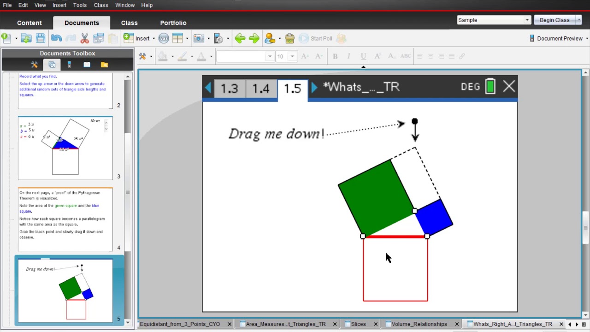This screenshot has height=332, width=590.
Task: Select page tab 1.3 in handheld view
Action: pos(229,88)
